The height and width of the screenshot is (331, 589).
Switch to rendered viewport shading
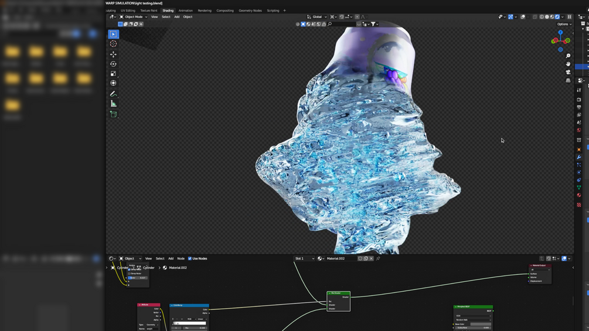click(x=557, y=17)
